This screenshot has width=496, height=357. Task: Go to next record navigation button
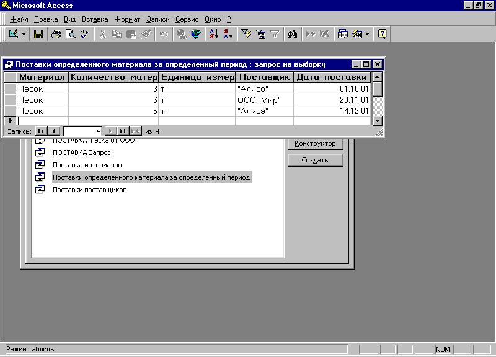(x=110, y=131)
